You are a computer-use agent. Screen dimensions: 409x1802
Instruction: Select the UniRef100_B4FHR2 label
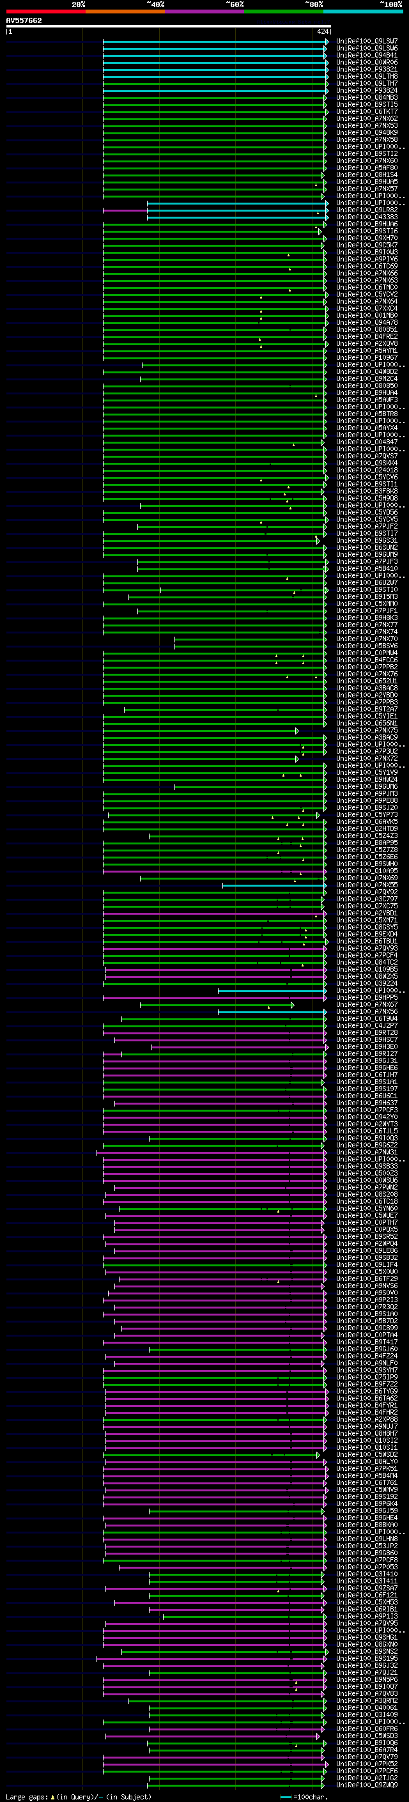[x=367, y=1413]
